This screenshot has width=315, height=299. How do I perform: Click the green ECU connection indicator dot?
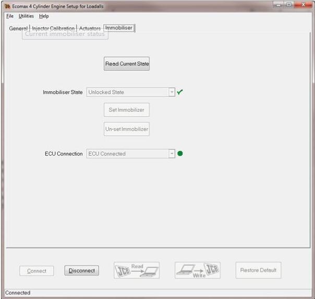click(x=180, y=154)
